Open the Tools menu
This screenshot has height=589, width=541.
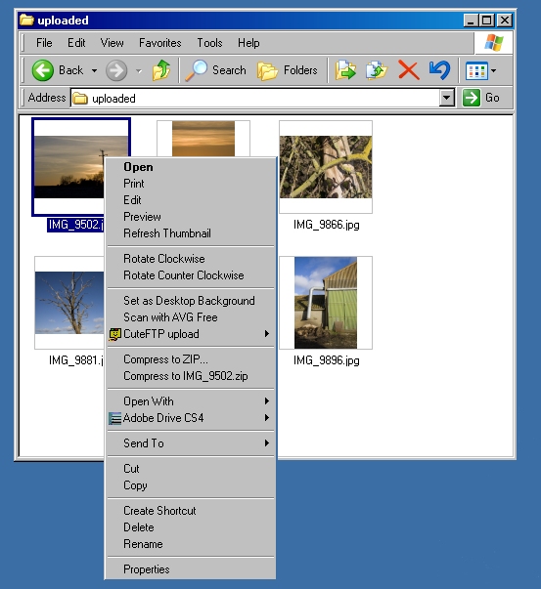click(209, 43)
